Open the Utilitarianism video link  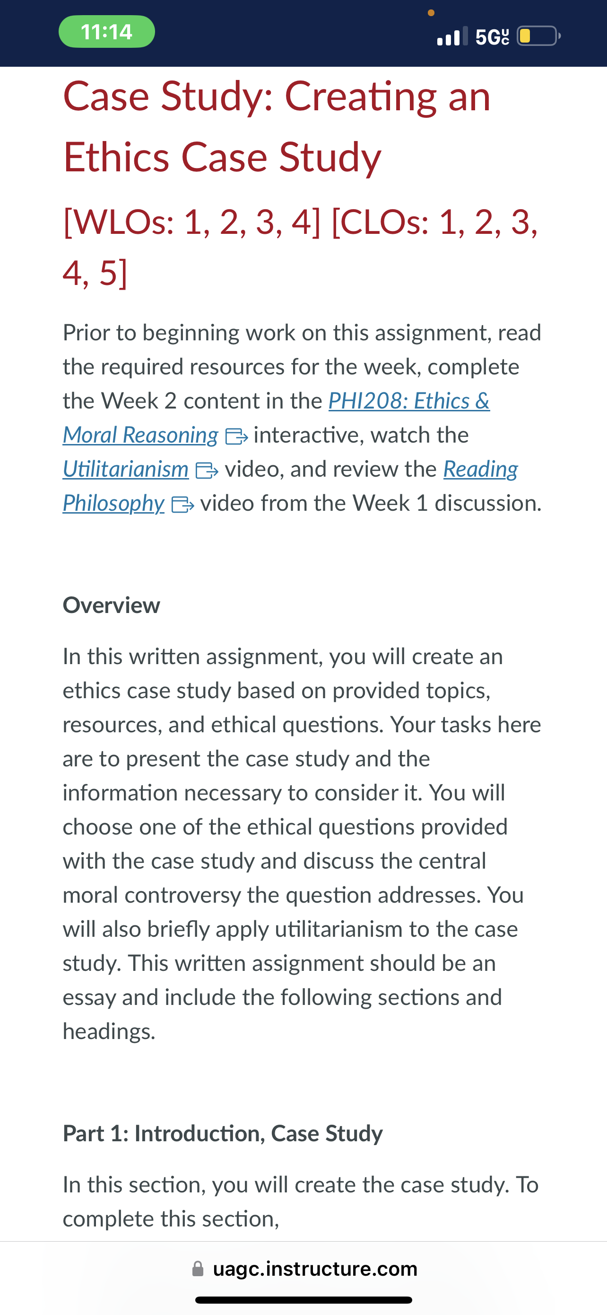pyautogui.click(x=125, y=469)
